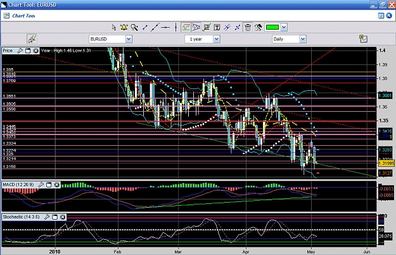Open the 1 year range dropdown
Image resolution: width=396 pixels, height=255 pixels.
(x=217, y=39)
